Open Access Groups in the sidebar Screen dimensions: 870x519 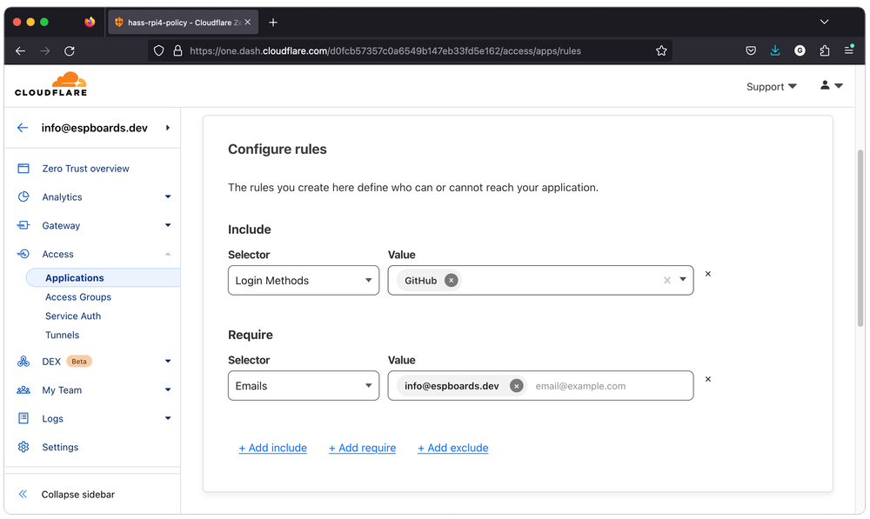pyautogui.click(x=78, y=297)
